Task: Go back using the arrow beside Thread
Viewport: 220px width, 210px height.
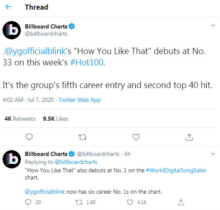Action: 8,7
